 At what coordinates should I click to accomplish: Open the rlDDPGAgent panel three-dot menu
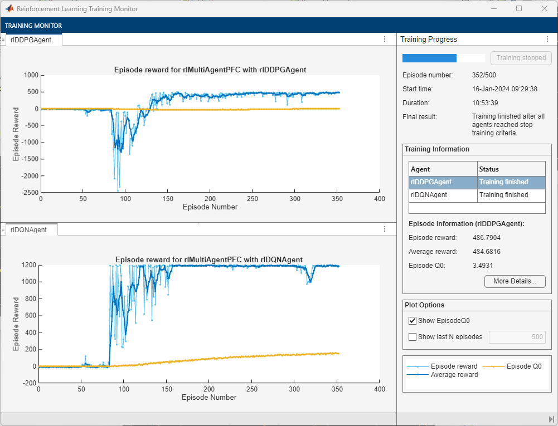pos(384,39)
